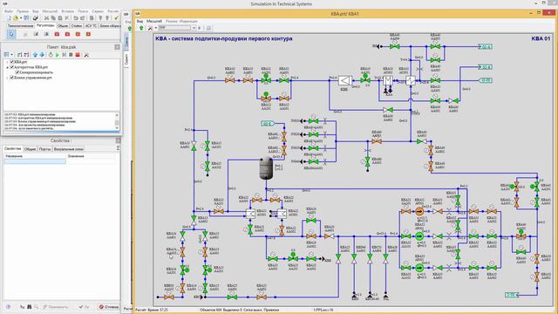Switch to the АСУ ТС palette tab
Image resolution: width=558 pixels, height=314 pixels.
[91, 25]
